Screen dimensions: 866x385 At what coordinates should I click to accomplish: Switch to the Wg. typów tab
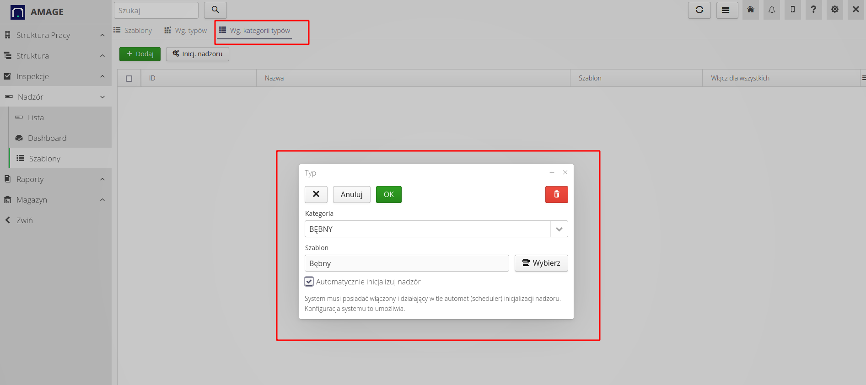pyautogui.click(x=186, y=31)
